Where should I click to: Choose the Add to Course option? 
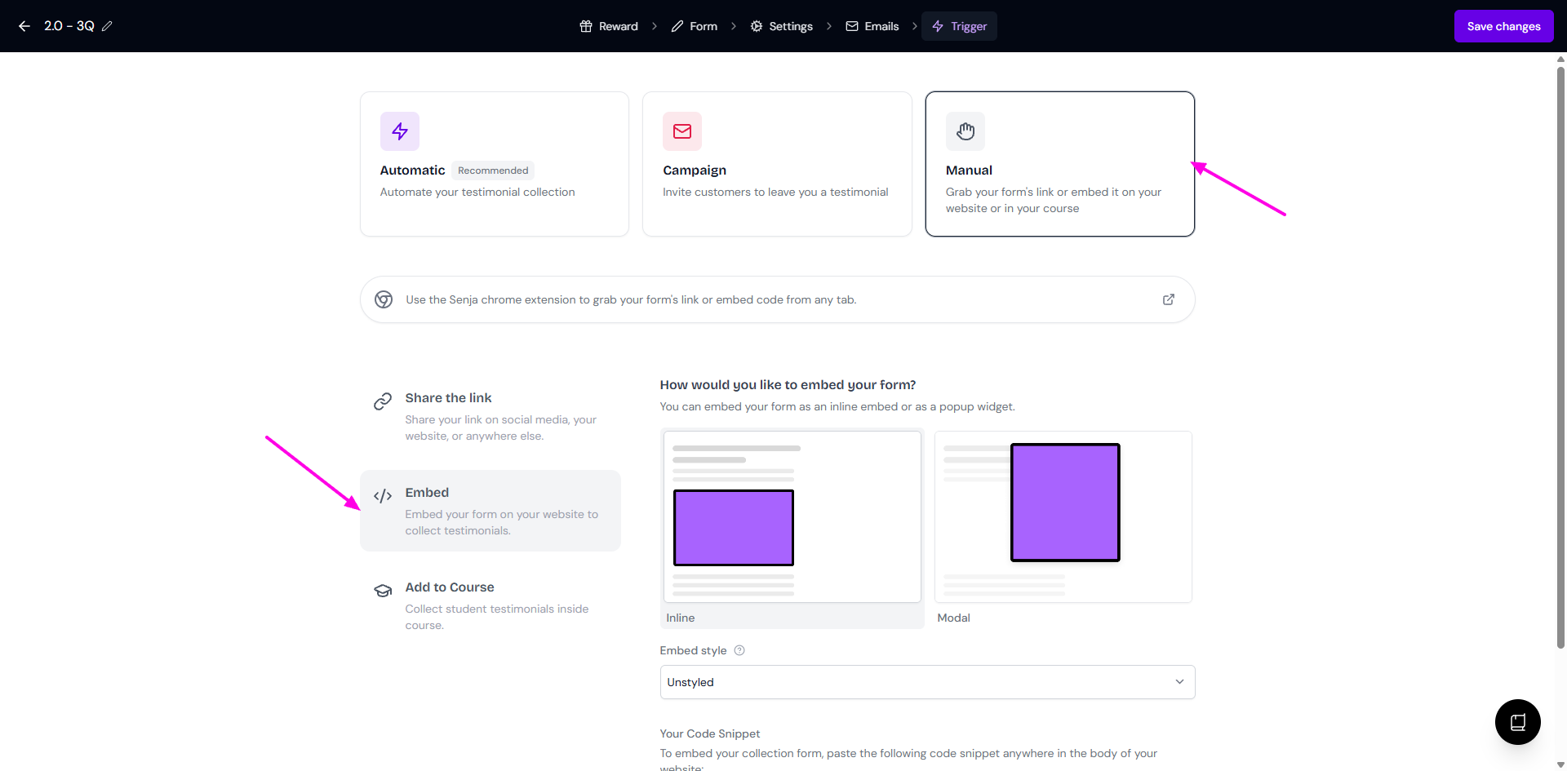[x=490, y=605]
